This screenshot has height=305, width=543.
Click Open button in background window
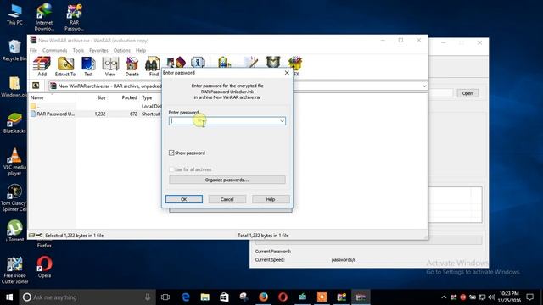467,93
